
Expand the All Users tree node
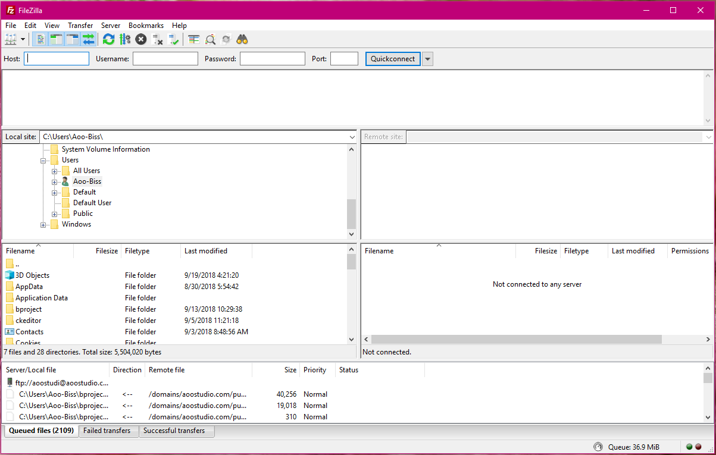pyautogui.click(x=55, y=171)
